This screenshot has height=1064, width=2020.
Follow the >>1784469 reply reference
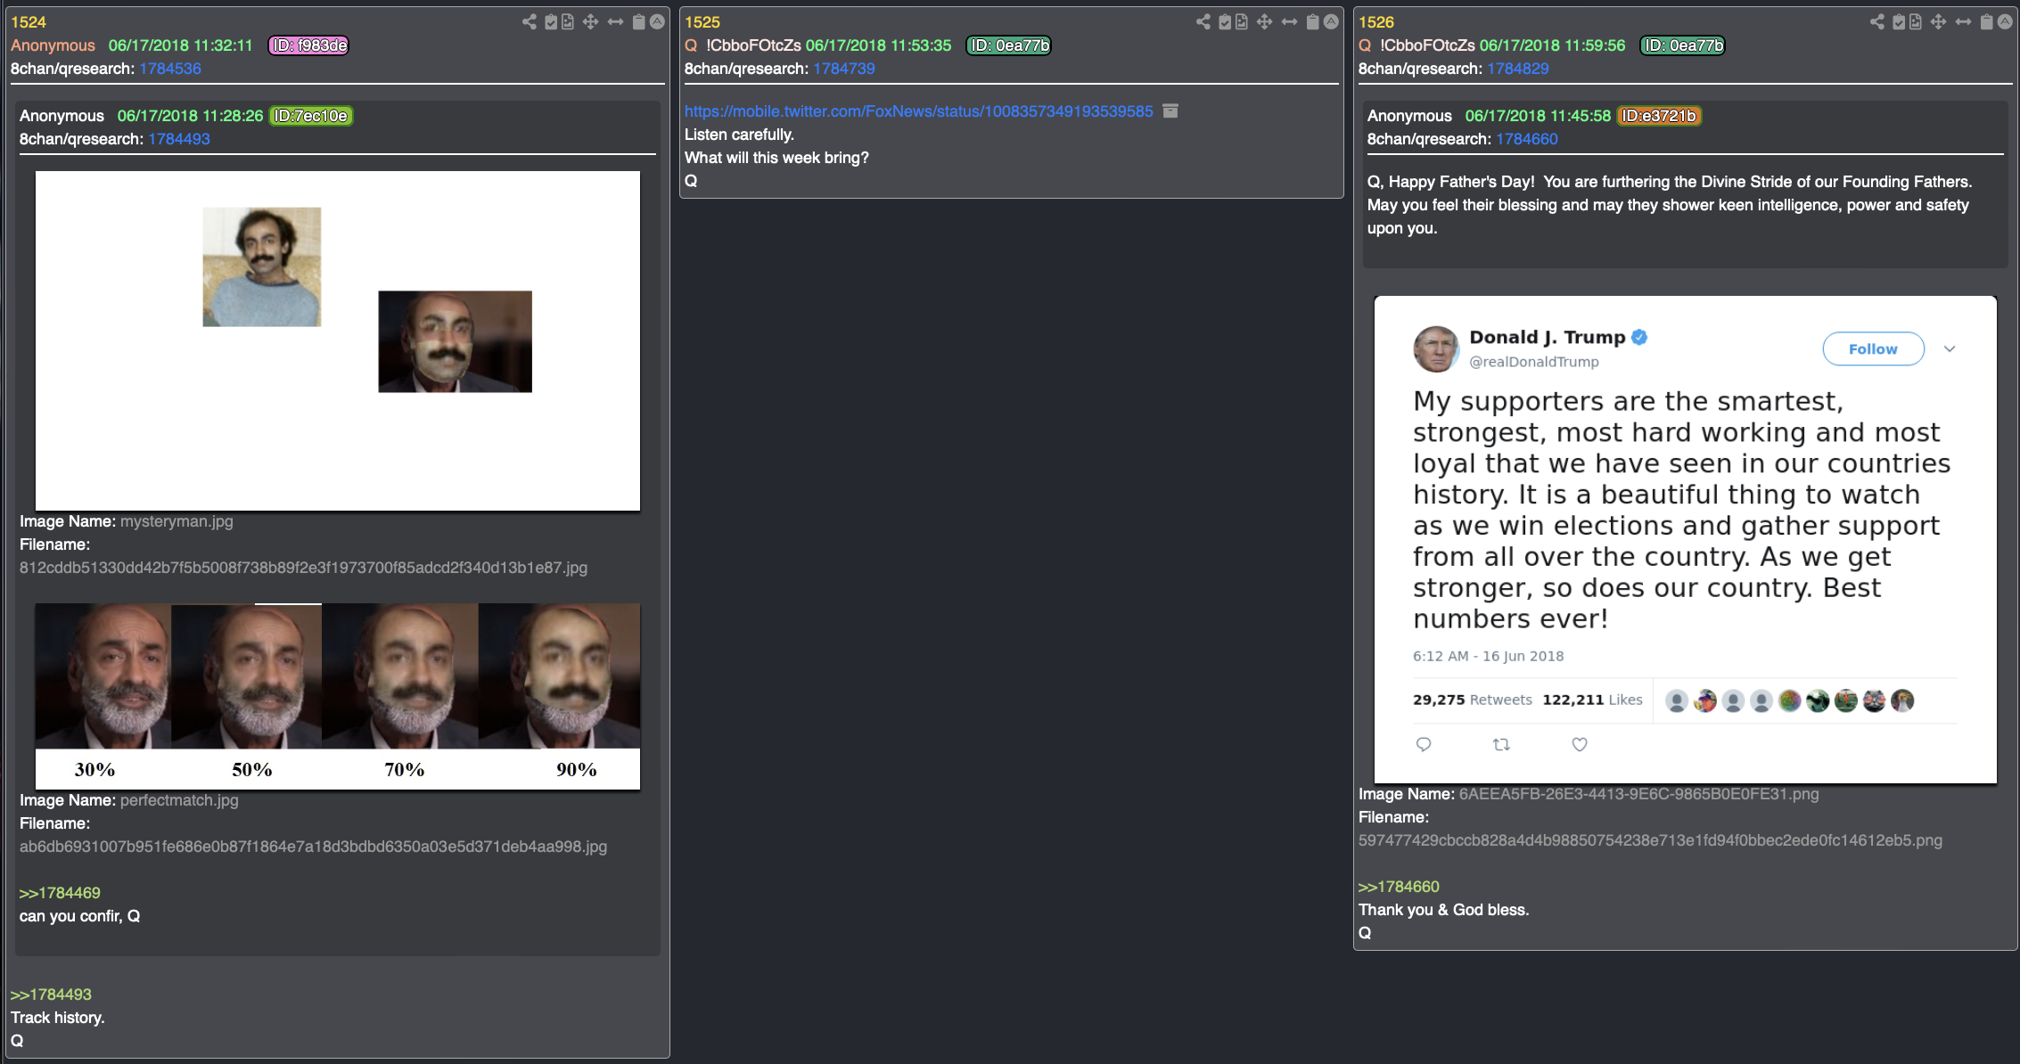(60, 893)
